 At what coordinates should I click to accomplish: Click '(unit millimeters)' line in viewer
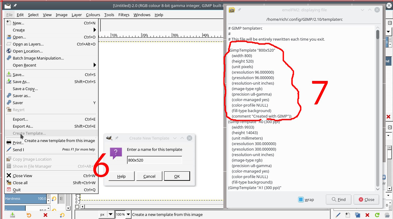[247, 138]
